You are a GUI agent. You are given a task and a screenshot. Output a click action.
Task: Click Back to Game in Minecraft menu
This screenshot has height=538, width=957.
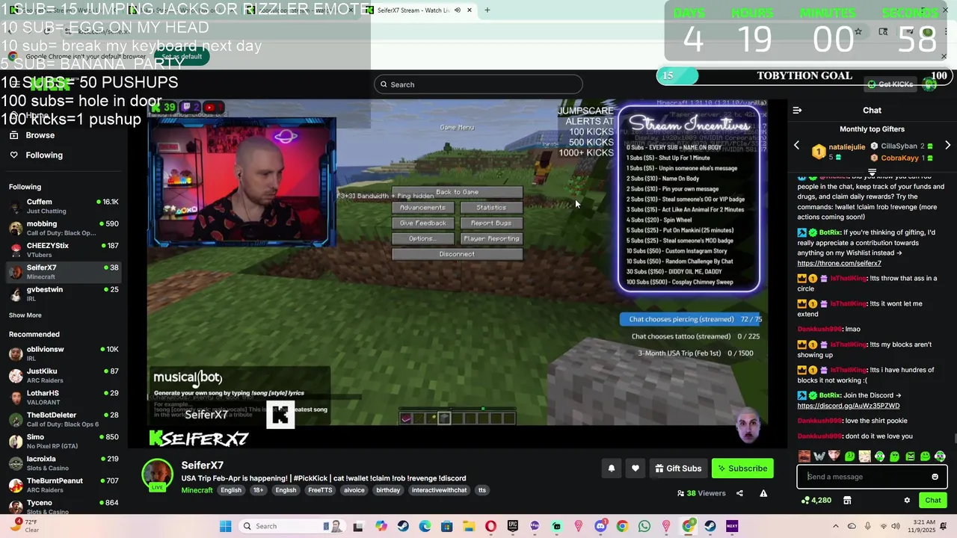pyautogui.click(x=457, y=192)
